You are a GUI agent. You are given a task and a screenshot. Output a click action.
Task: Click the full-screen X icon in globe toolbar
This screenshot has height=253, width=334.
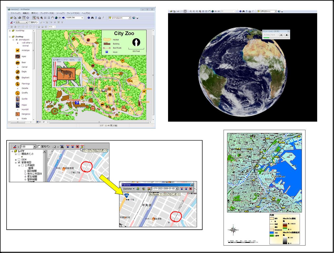pyautogui.click(x=185, y=11)
